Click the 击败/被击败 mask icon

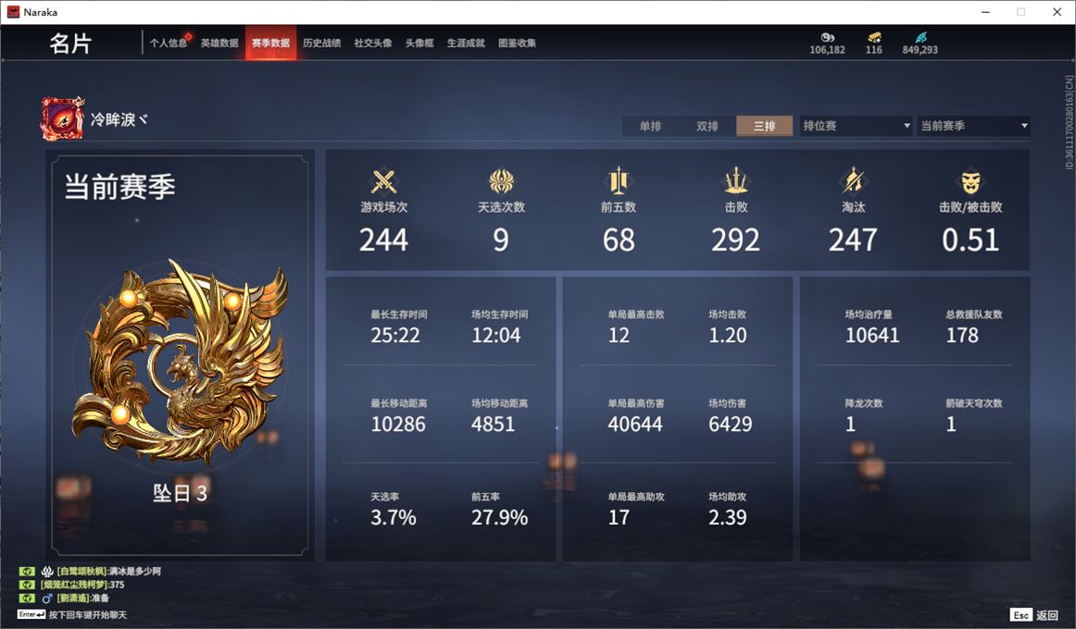970,181
